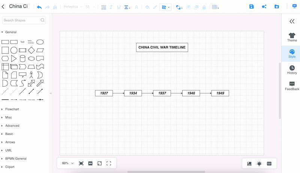
Task: Open the Style tab
Action: click(x=292, y=54)
